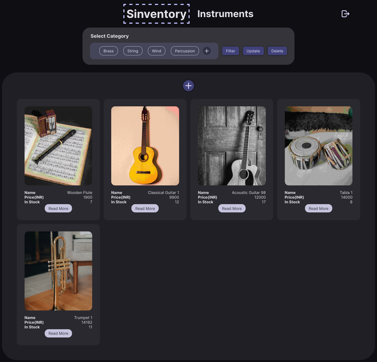Click the Update category button

253,51
